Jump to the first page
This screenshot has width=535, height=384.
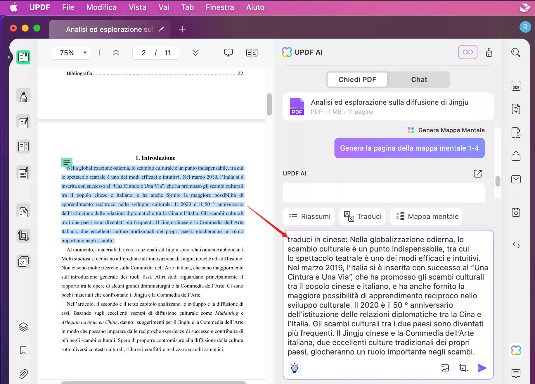tap(116, 53)
